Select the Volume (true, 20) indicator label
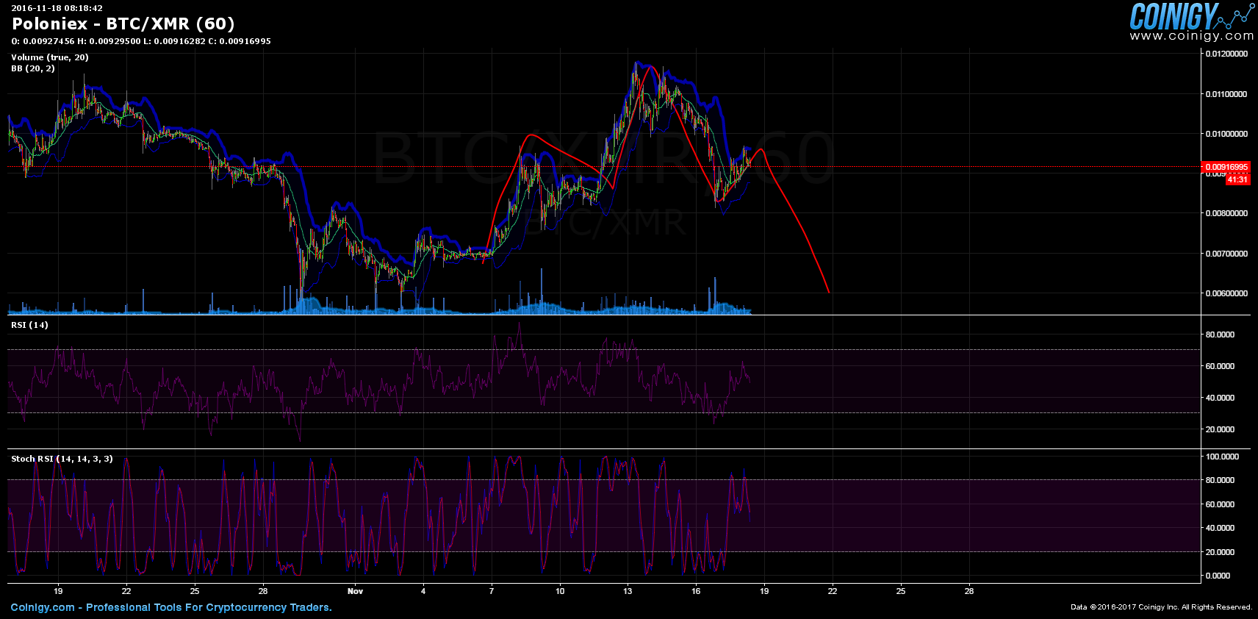 (x=49, y=57)
